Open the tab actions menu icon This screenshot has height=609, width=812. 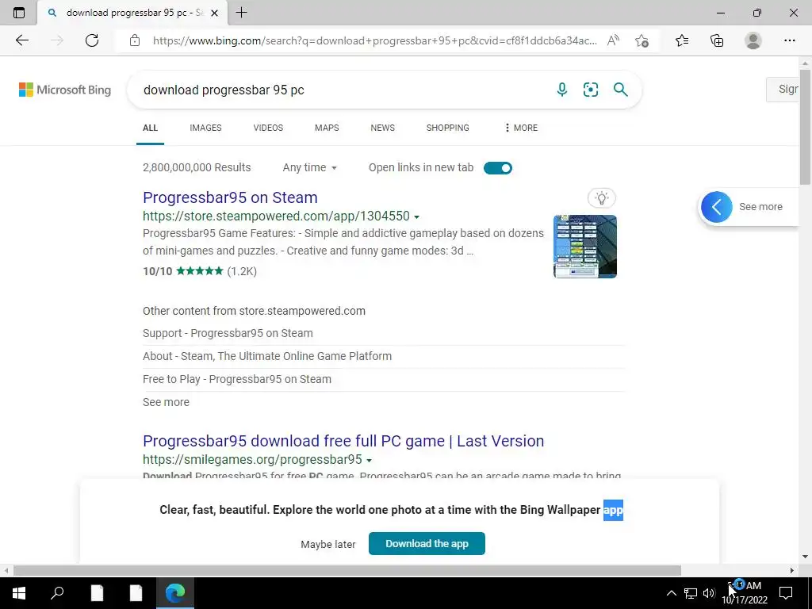[x=19, y=13]
